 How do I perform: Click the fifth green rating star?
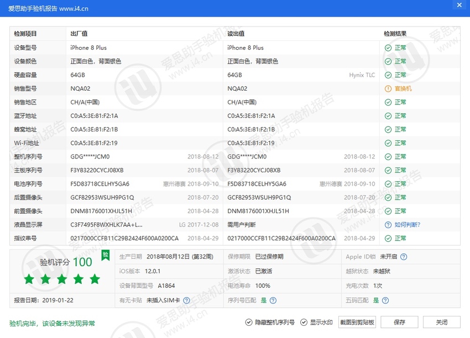95,279
